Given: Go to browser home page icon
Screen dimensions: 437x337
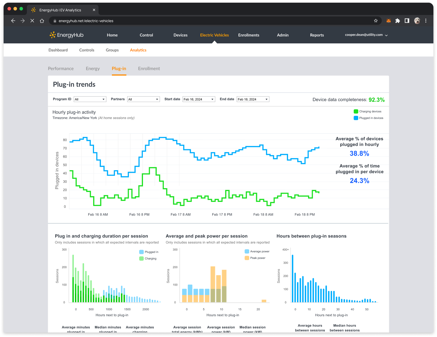Looking at the screenshot, I should pyautogui.click(x=42, y=21).
